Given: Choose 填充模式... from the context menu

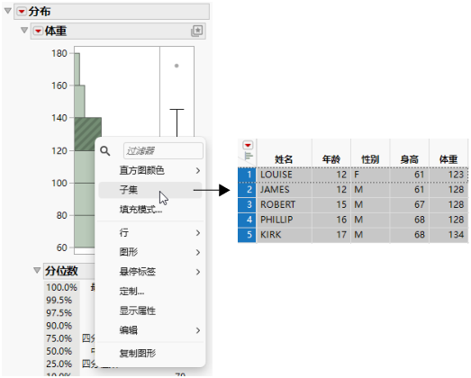Looking at the screenshot, I should (150, 210).
